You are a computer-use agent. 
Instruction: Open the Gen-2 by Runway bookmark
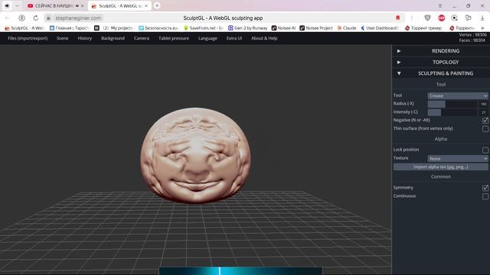tap(248, 28)
